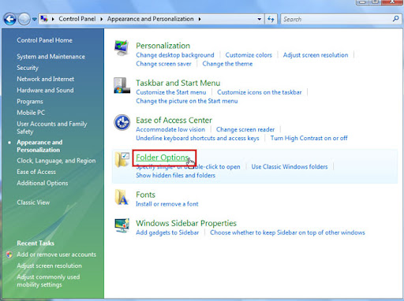The height and width of the screenshot is (301, 404).
Task: Click Control Panel breadcrumb in address bar
Action: [x=77, y=19]
